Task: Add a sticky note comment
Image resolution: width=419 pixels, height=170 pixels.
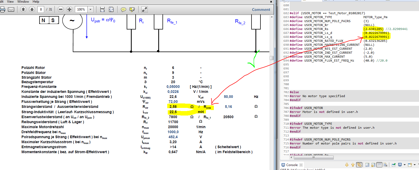Action: [123, 10]
